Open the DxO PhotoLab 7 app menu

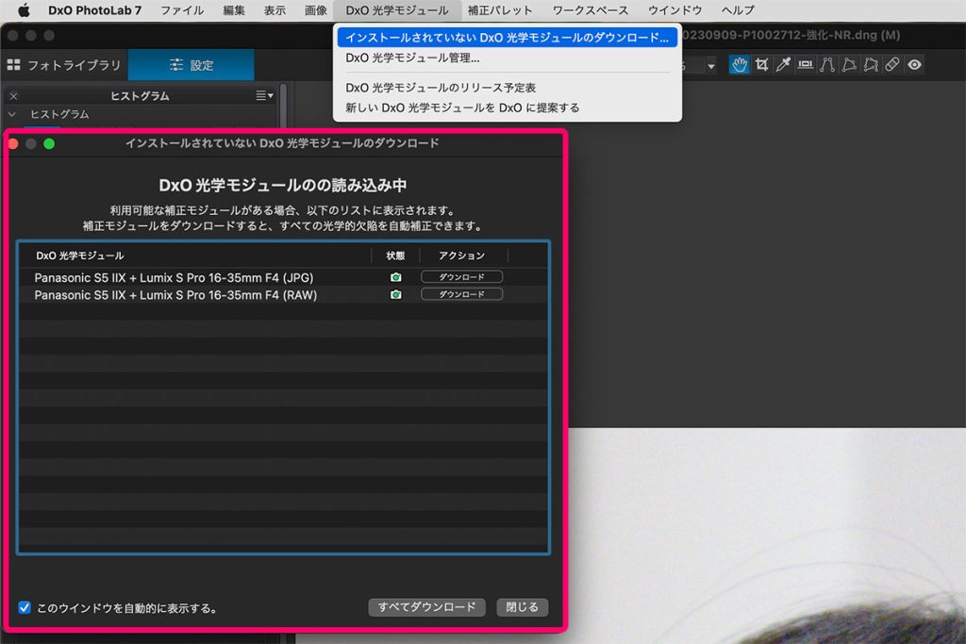pyautogui.click(x=95, y=10)
